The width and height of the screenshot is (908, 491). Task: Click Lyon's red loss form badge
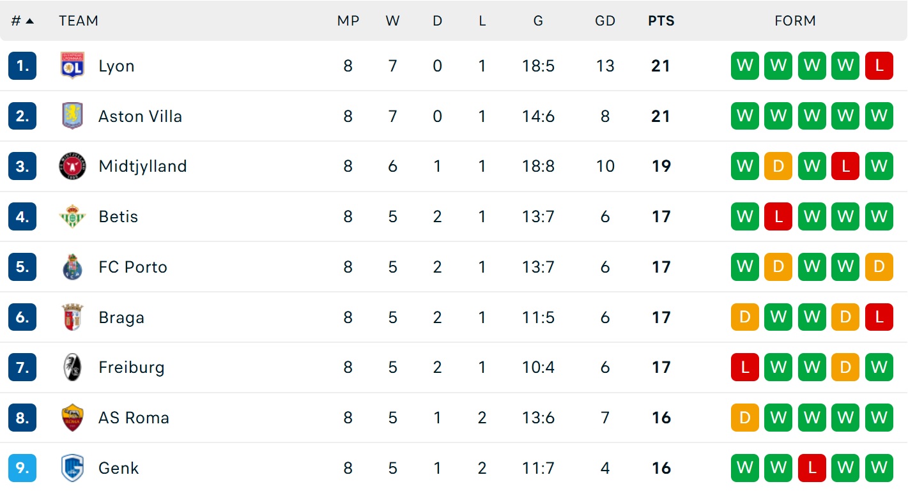(x=879, y=66)
